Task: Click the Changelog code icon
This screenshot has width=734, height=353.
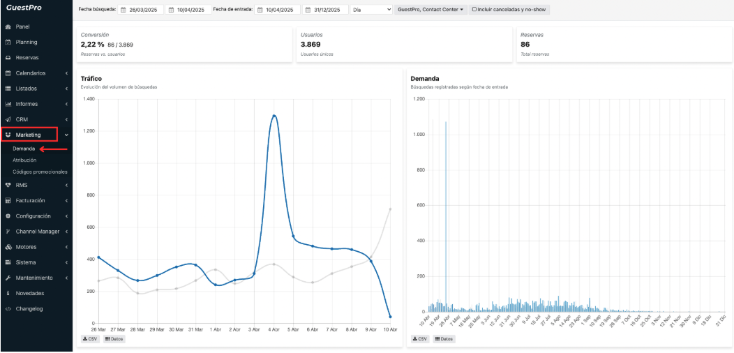Action: coord(8,308)
